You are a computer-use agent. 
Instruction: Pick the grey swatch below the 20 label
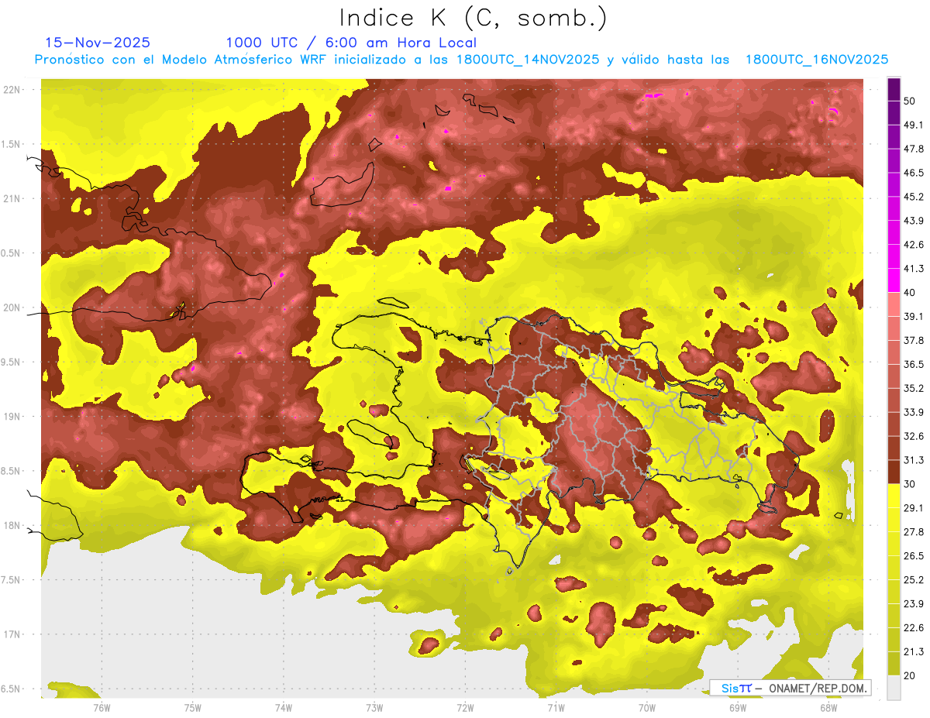point(894,688)
